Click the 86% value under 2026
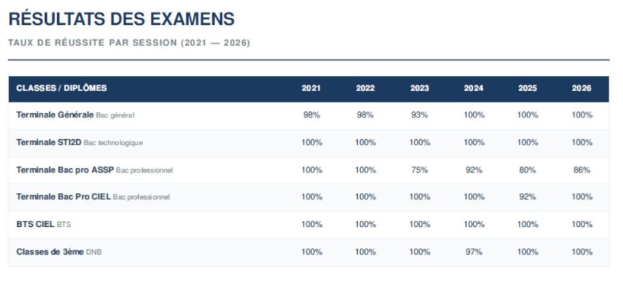Image resolution: width=623 pixels, height=287 pixels. (582, 170)
